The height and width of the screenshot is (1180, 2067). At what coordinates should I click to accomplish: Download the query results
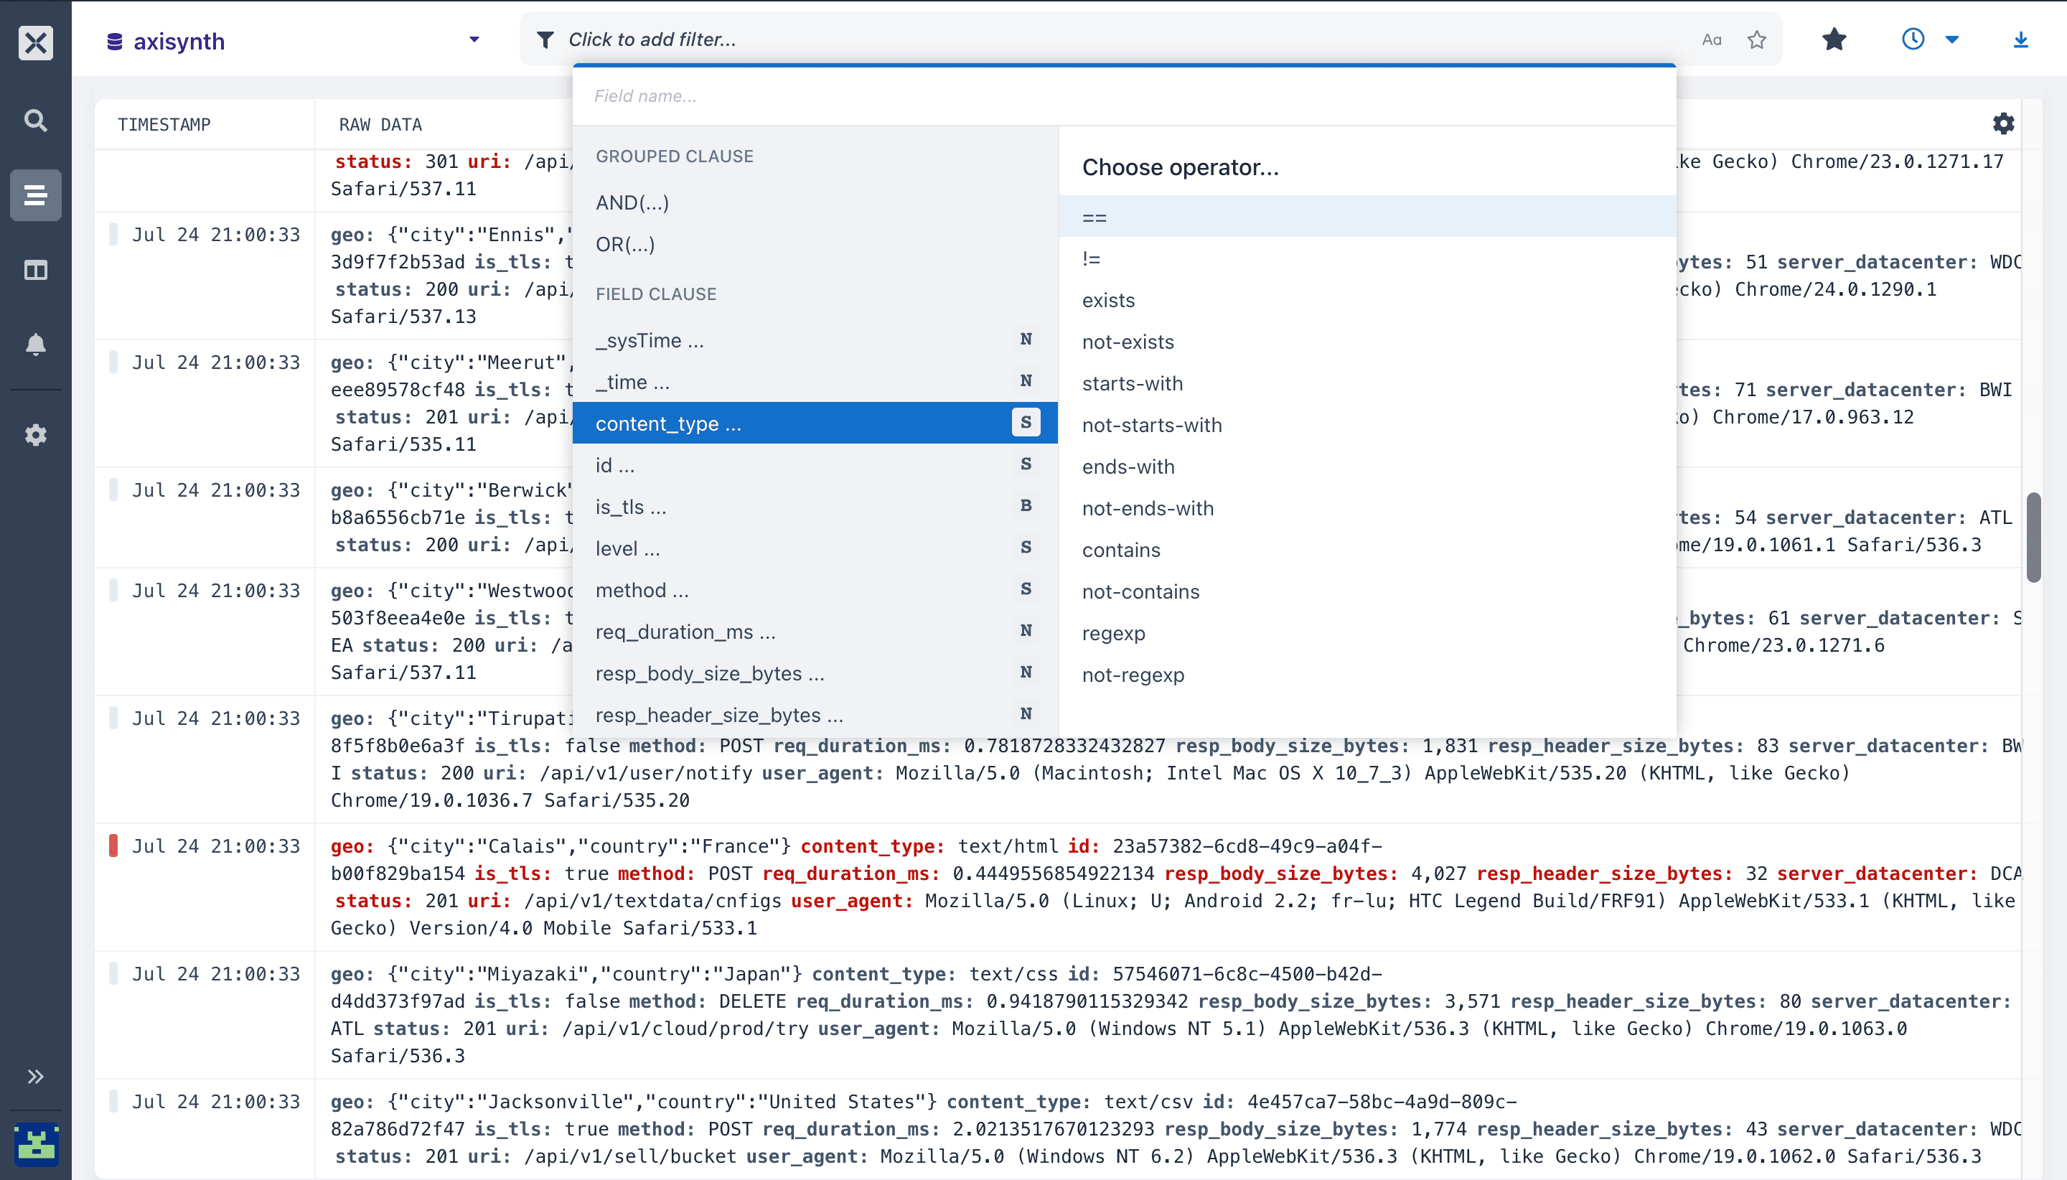[2023, 39]
